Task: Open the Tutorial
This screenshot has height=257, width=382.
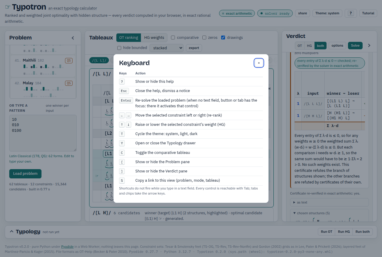Action: coord(368,13)
